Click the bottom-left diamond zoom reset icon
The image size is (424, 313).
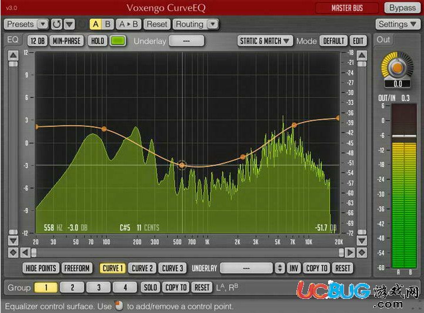[13, 252]
